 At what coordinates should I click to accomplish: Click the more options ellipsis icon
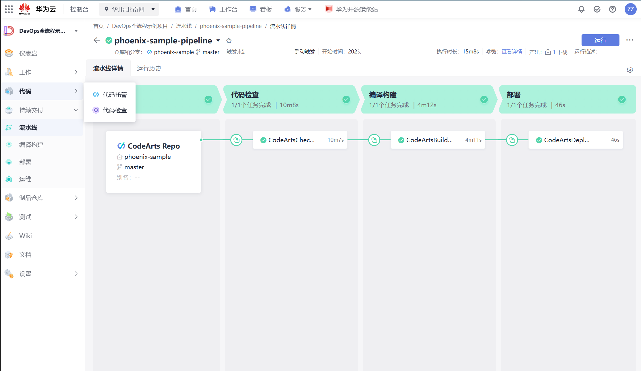630,40
